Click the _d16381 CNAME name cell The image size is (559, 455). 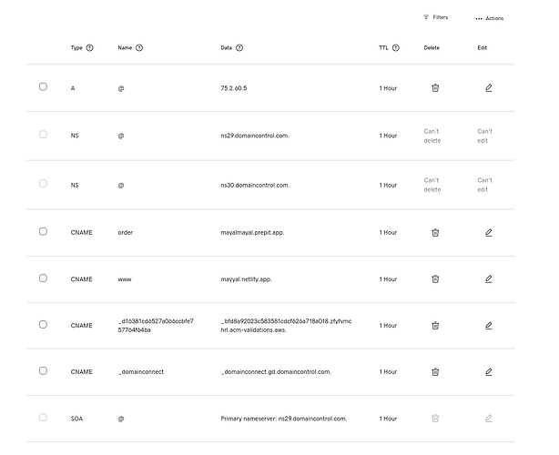pyautogui.click(x=156, y=326)
